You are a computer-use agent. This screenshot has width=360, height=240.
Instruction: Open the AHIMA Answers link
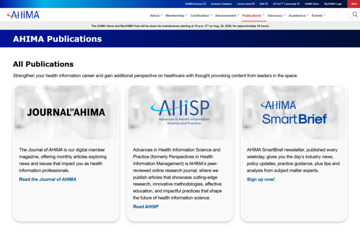click(194, 4)
